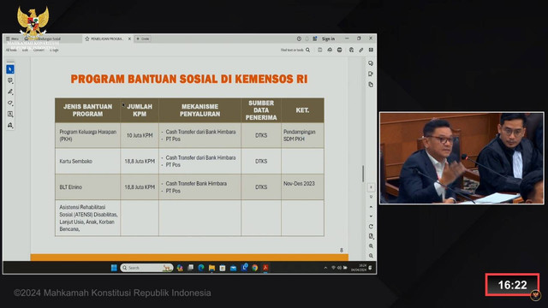Viewport: 548px width, 308px height.
Task: Open the comments panel on right rail
Action: [371, 63]
